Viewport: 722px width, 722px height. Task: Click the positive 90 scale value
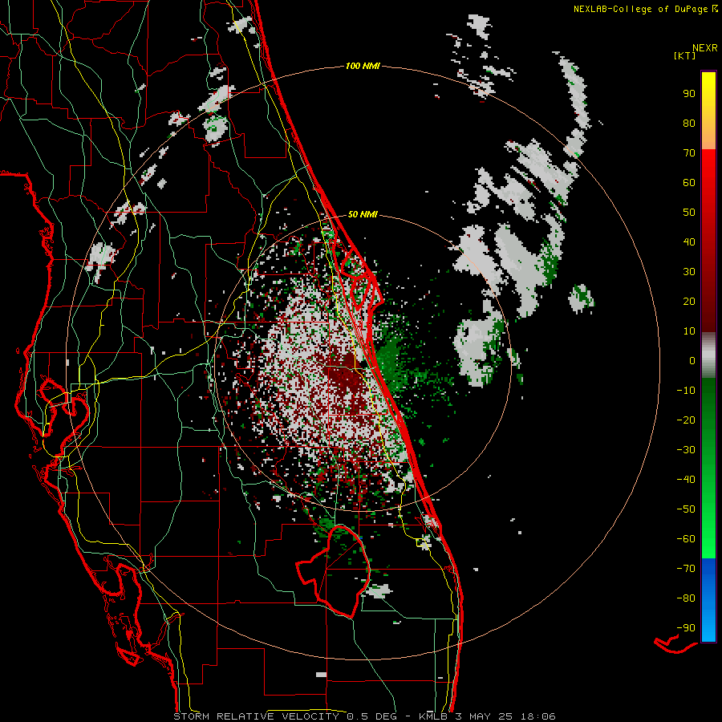(689, 94)
